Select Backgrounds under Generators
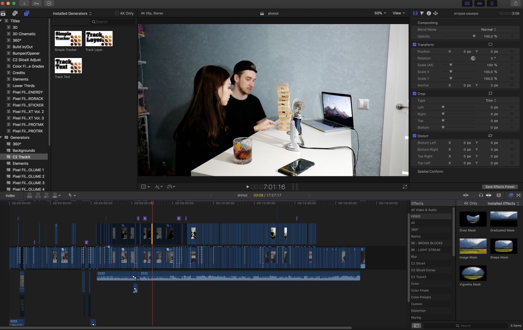The width and height of the screenshot is (523, 330). [24, 151]
